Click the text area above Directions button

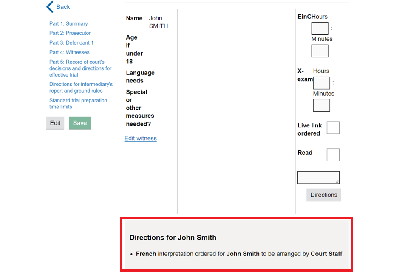[318, 178]
